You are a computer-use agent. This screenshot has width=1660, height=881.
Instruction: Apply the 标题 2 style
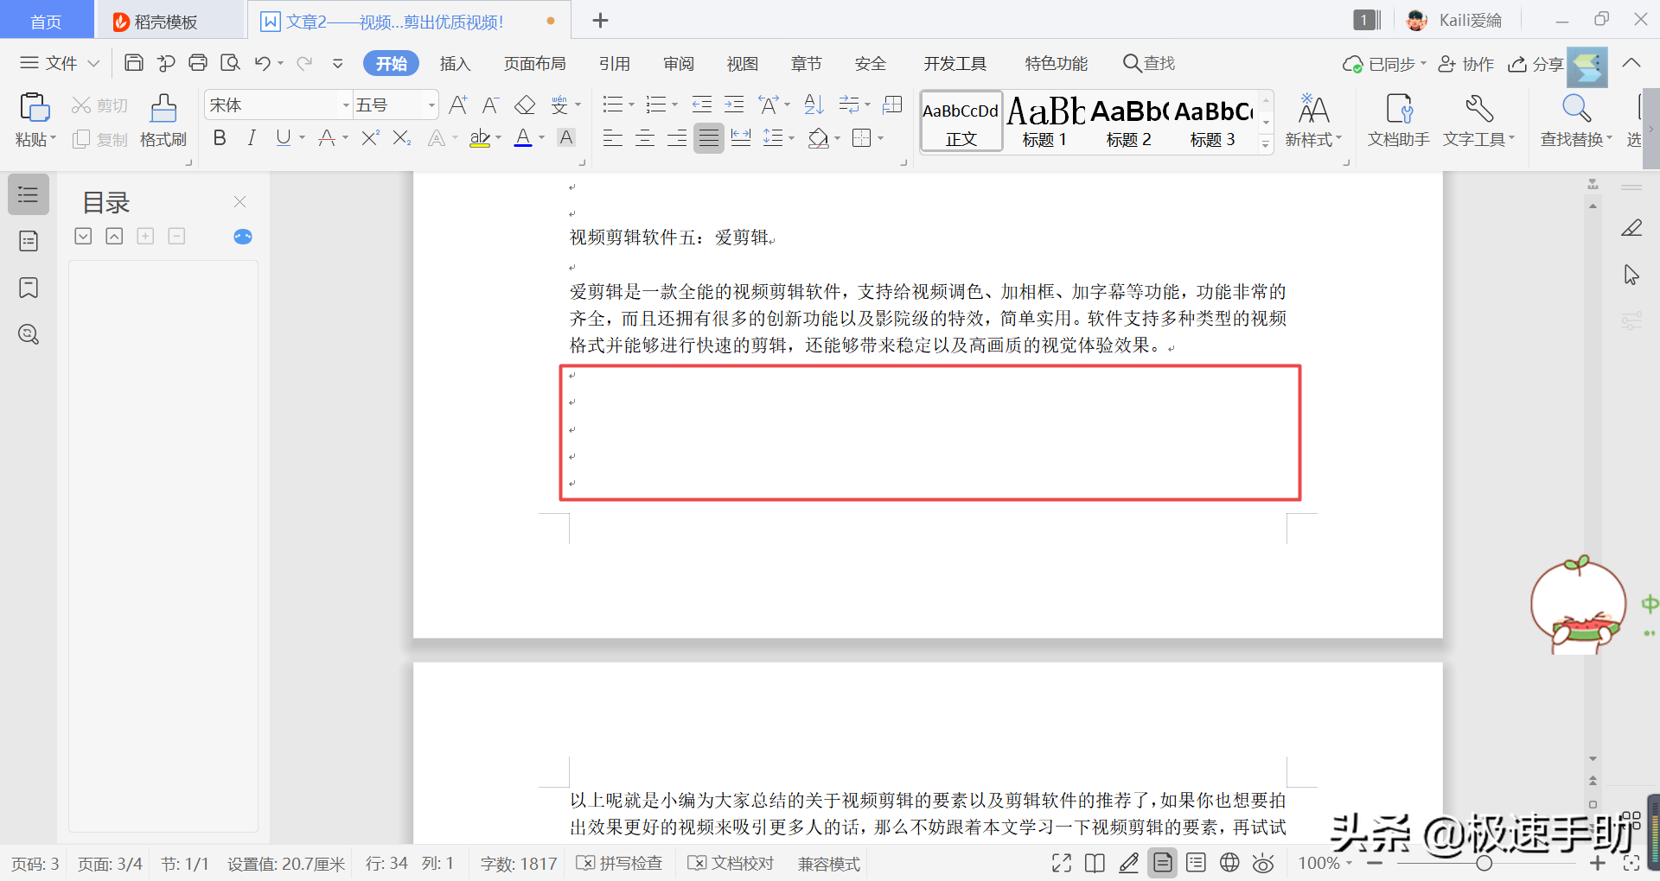tap(1129, 122)
